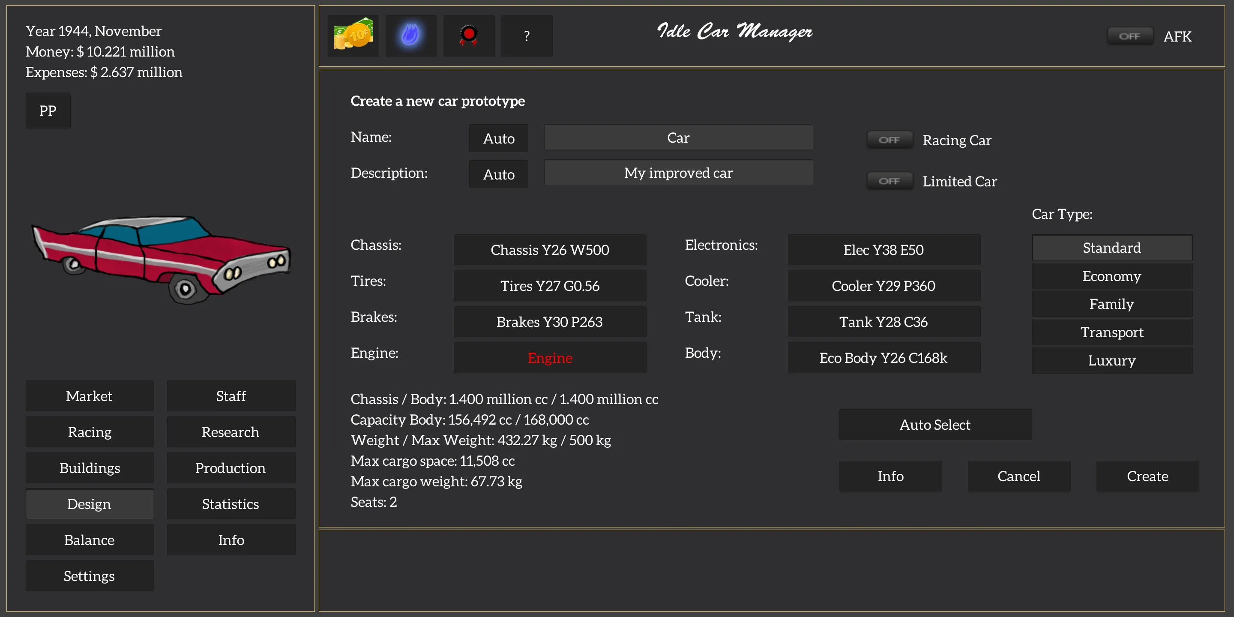Screen dimensions: 1234x617
Task: Select the Luxury car type
Action: (x=1110, y=361)
